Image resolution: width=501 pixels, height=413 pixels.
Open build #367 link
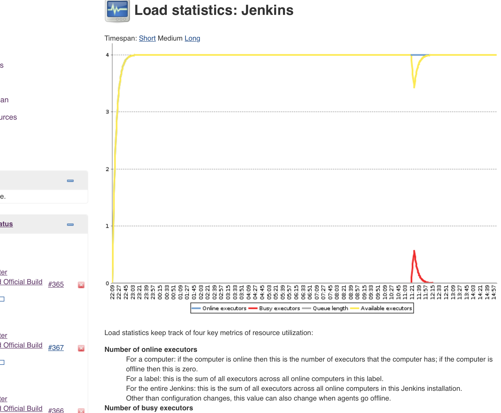56,348
